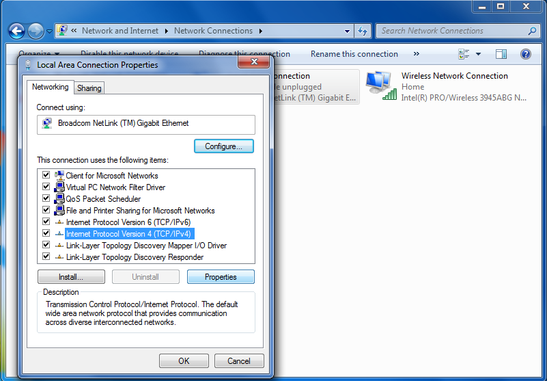The height and width of the screenshot is (381, 547).
Task: Click the search magnifier icon
Action: point(532,31)
